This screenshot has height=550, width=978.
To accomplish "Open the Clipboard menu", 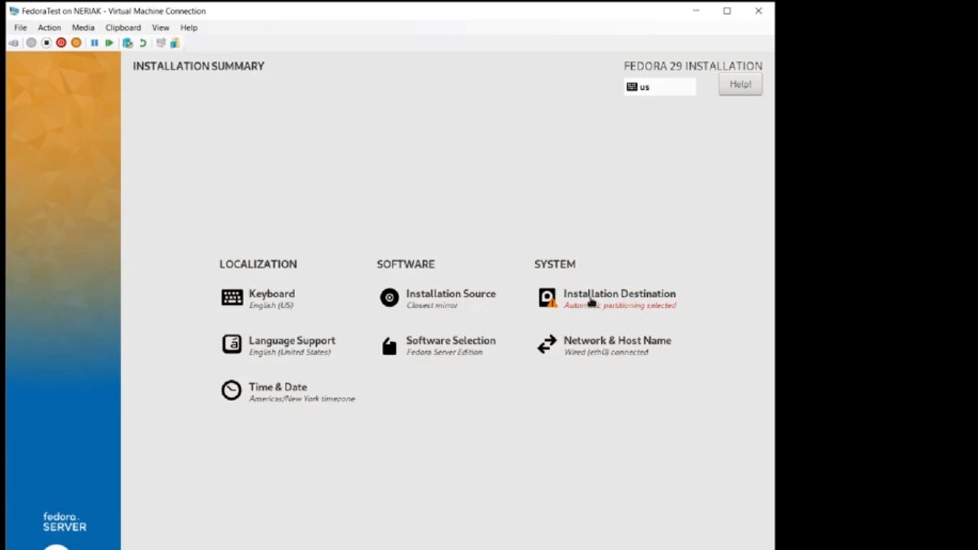I will click(123, 27).
